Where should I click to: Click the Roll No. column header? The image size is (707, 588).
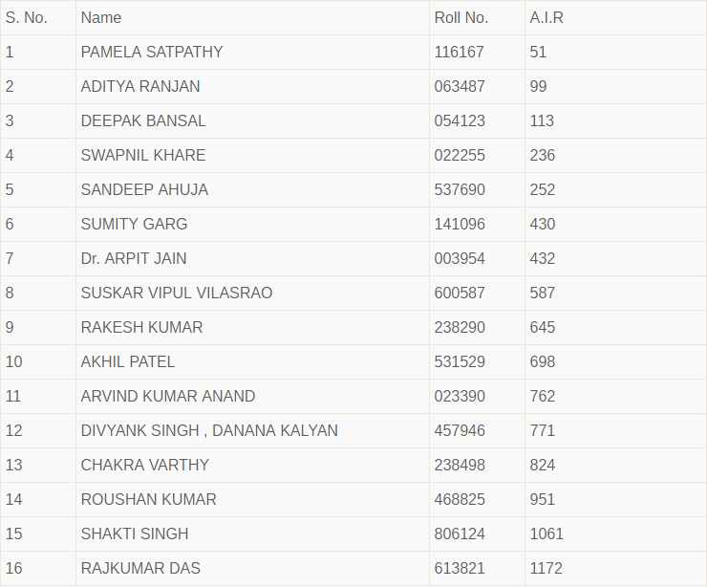[461, 17]
